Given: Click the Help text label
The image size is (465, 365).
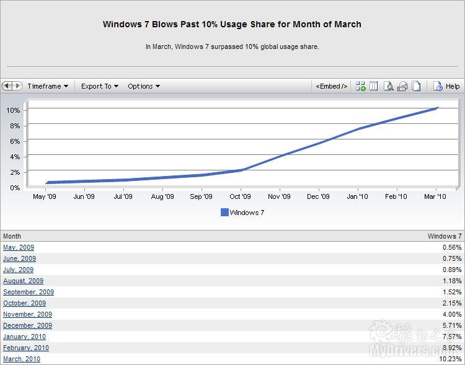Looking at the screenshot, I should point(453,86).
